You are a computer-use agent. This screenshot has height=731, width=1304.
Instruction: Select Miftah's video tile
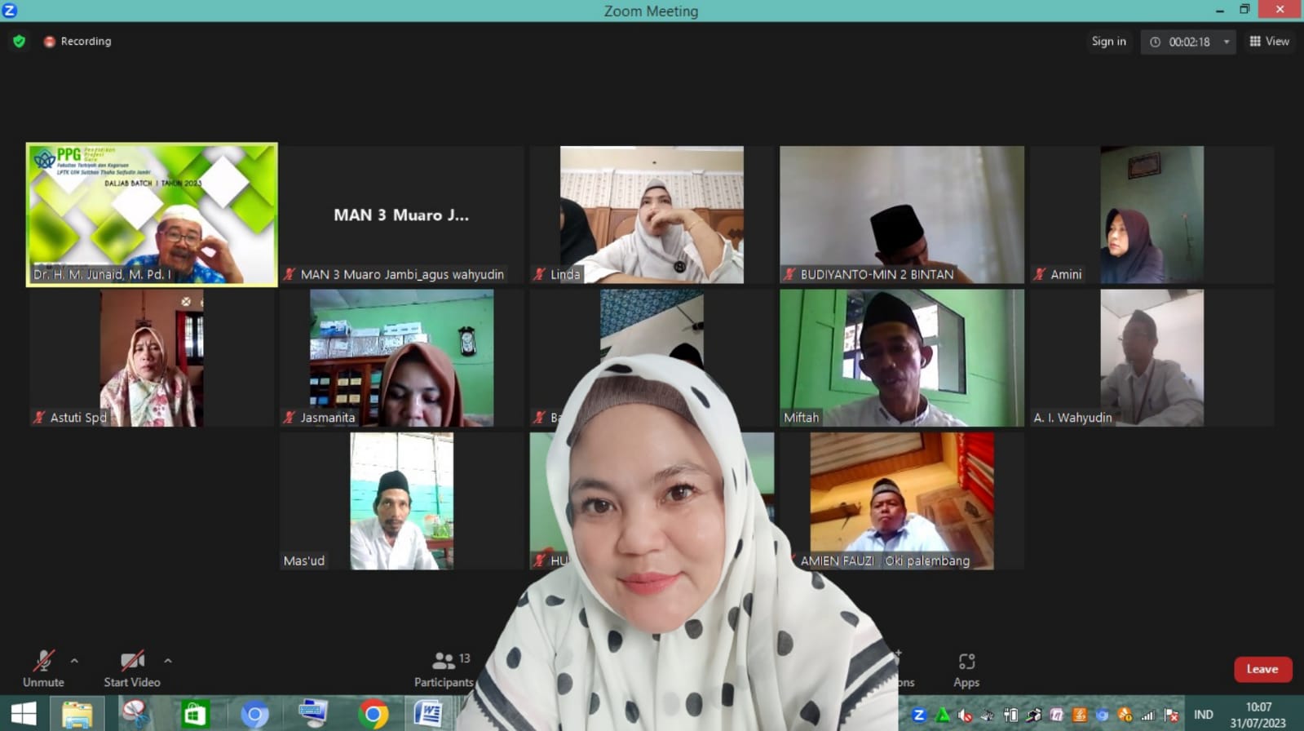tap(901, 357)
